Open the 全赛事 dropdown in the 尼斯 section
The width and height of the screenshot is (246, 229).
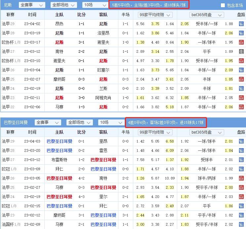click(32, 5)
